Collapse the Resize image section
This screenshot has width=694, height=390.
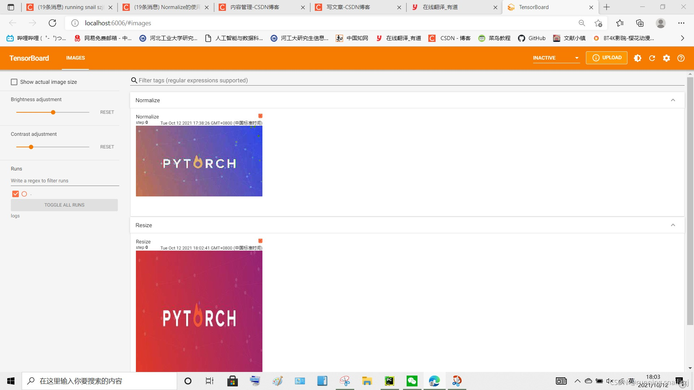[x=673, y=225]
